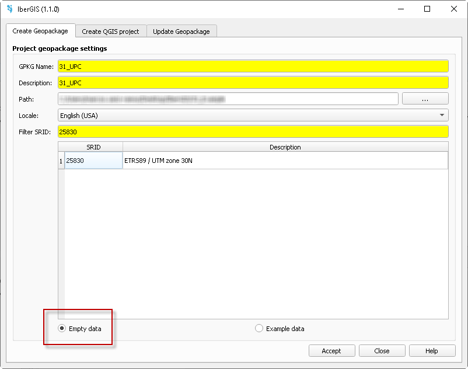Switch to the Create QGIS project tab
The image size is (468, 369).
[110, 32]
